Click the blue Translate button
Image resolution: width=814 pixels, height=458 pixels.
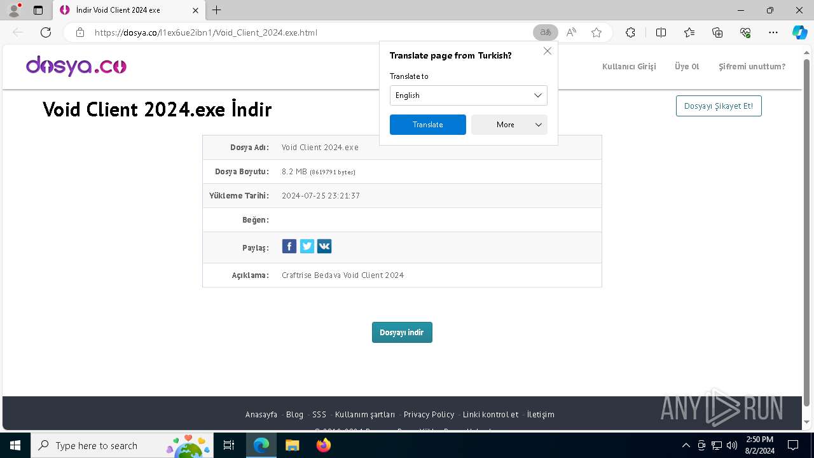427,125
